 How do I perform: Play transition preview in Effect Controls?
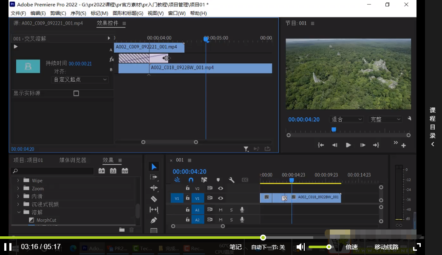click(16, 46)
